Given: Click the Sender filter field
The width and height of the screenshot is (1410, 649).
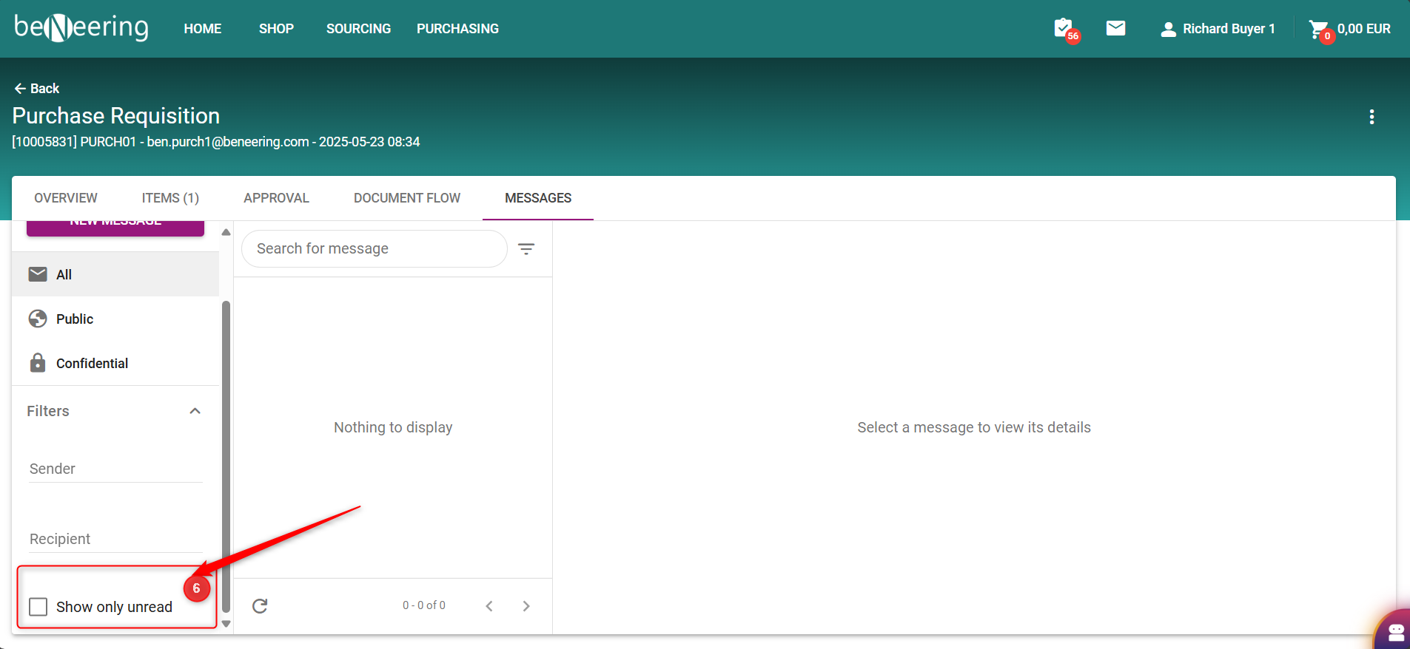Looking at the screenshot, I should (115, 469).
